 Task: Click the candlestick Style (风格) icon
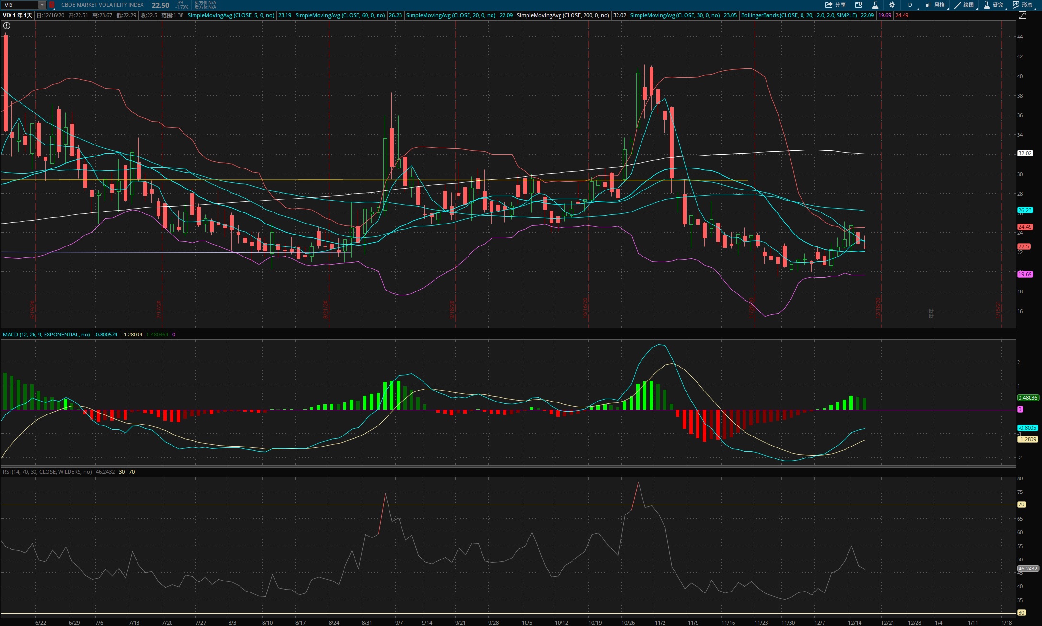pyautogui.click(x=928, y=5)
